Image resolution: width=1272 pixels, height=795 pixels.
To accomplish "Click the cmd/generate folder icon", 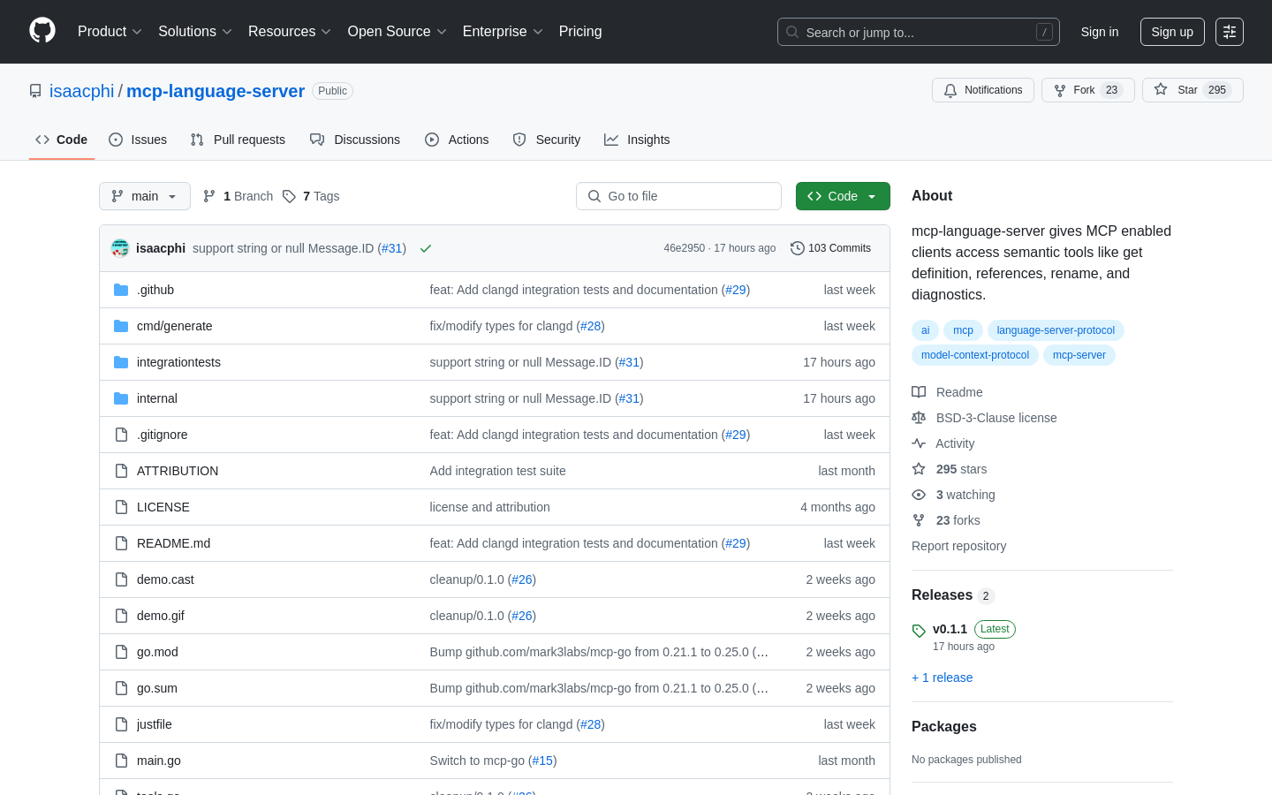I will pyautogui.click(x=121, y=326).
